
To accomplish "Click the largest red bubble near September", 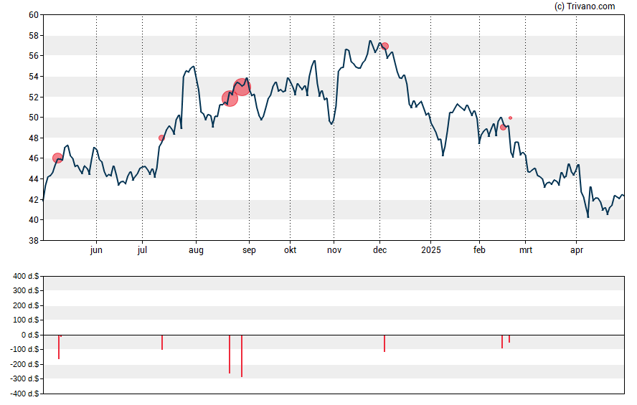I will click(x=242, y=87).
